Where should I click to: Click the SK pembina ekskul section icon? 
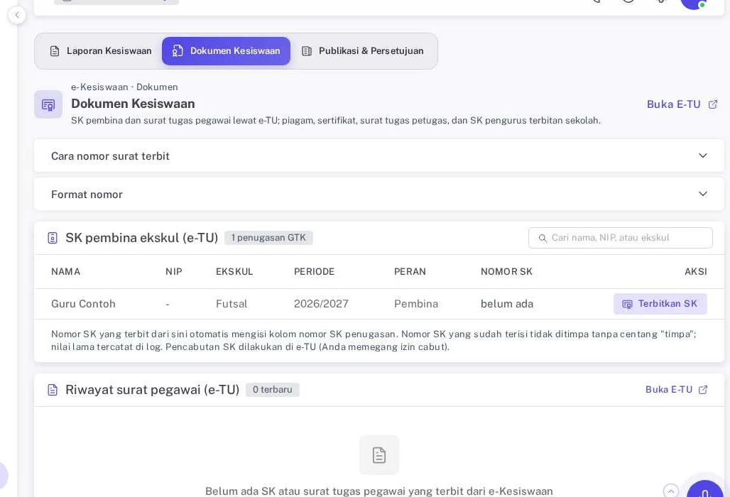(53, 238)
